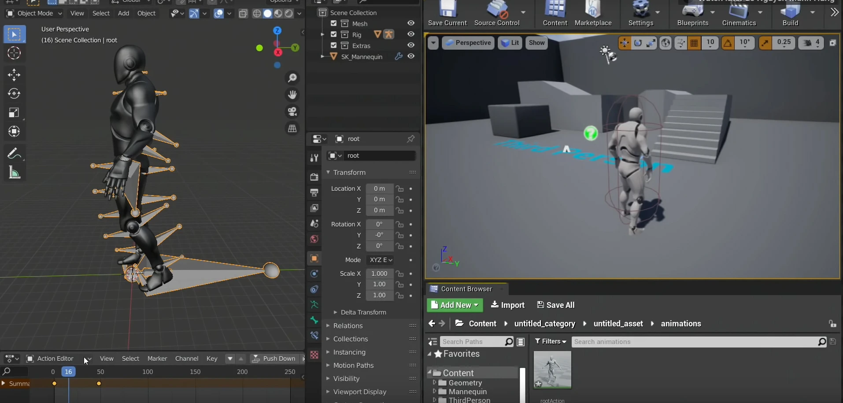This screenshot has width=843, height=403.
Task: Select Unreal translate gizmo mode icon
Action: click(625, 43)
